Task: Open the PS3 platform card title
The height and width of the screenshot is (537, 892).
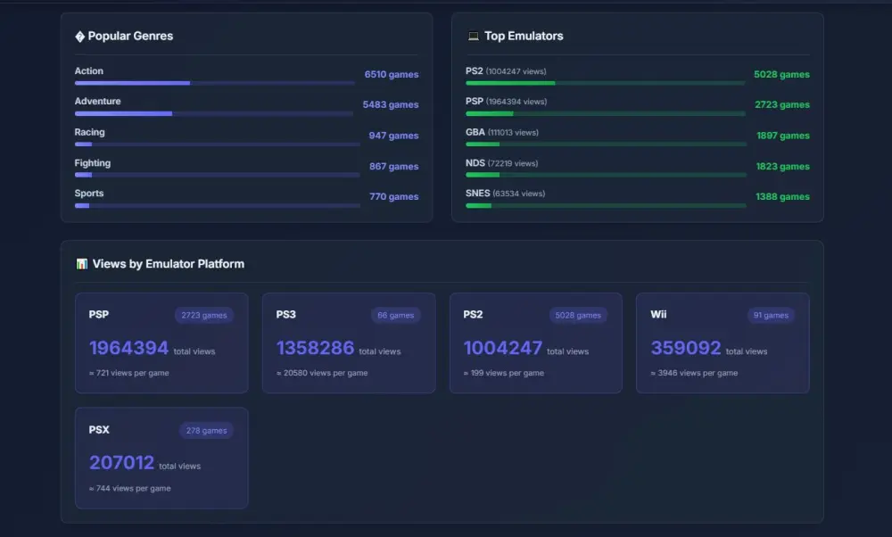Action: (286, 315)
